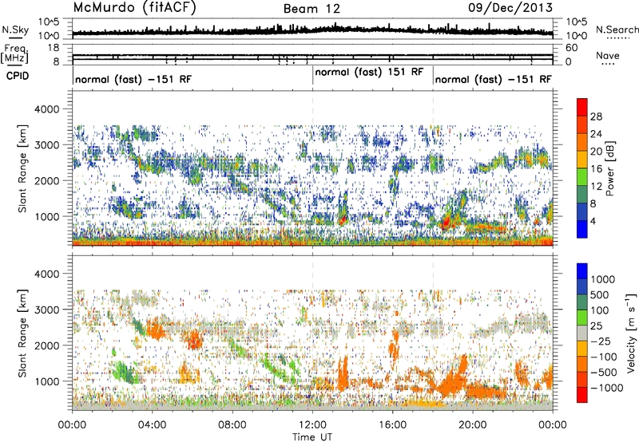This screenshot has width=639, height=442.
Task: Click the '-25' Velocity colorbar label
Action: tap(601, 341)
